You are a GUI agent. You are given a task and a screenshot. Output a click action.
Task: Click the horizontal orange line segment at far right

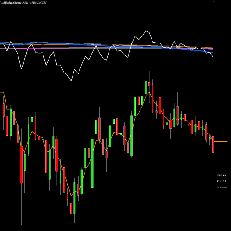pos(221,141)
